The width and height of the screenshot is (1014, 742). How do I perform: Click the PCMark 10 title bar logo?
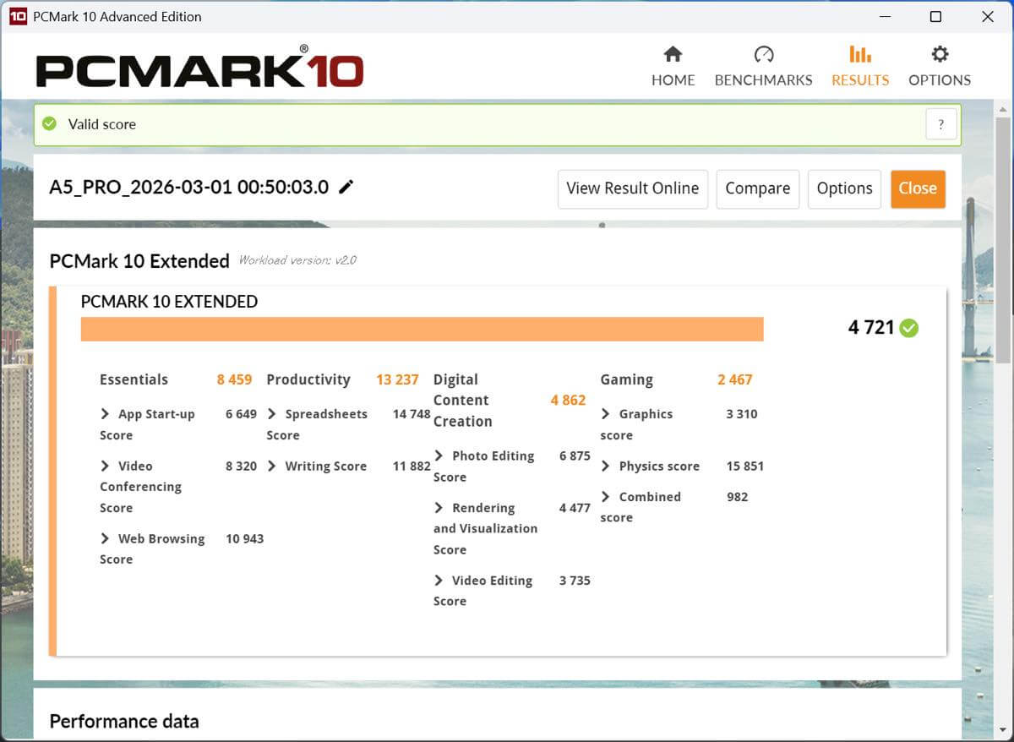(x=18, y=17)
